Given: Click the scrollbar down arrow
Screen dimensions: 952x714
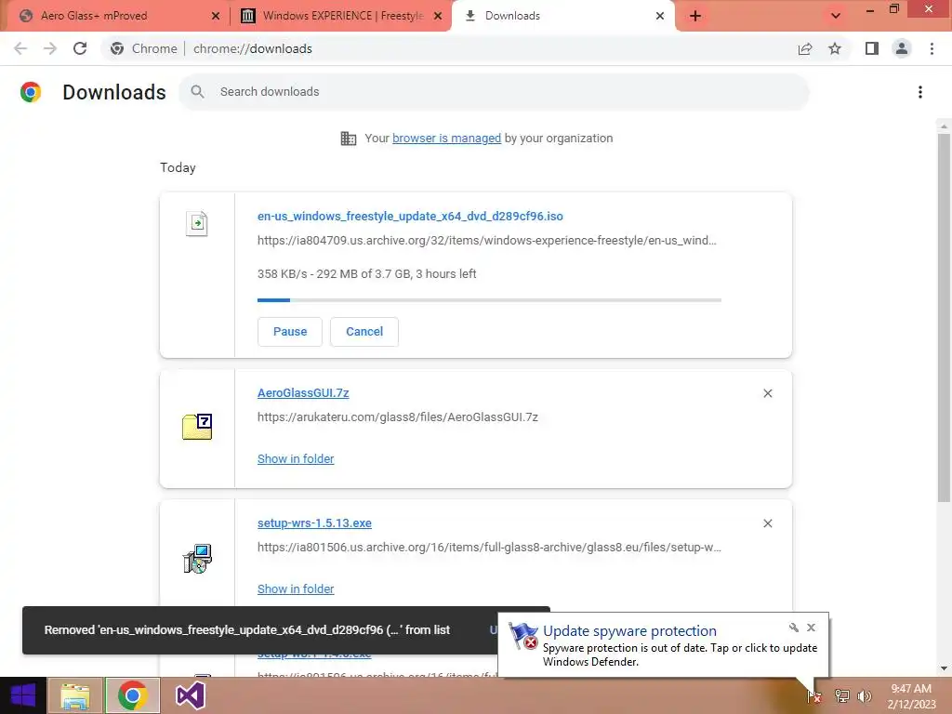Looking at the screenshot, I should point(944,668).
